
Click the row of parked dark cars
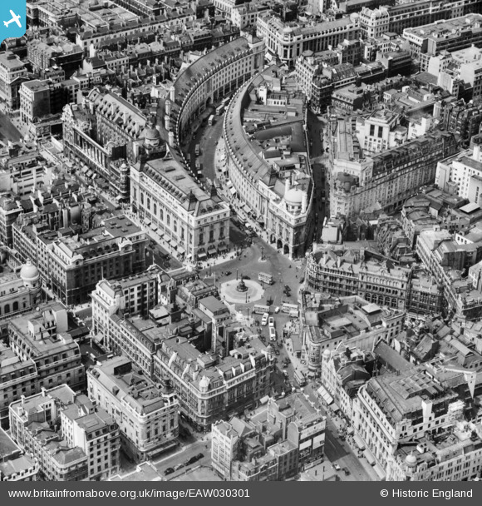click(x=184, y=464)
